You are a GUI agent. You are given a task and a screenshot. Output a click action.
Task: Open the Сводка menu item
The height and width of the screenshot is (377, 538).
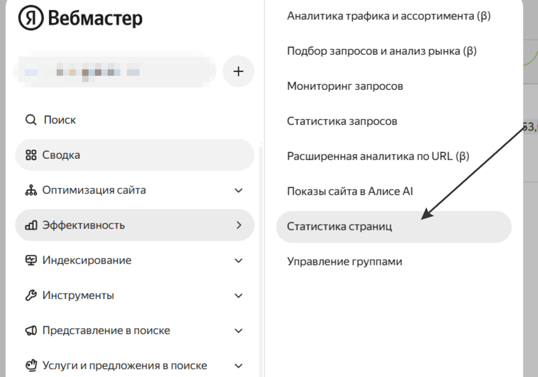click(135, 155)
